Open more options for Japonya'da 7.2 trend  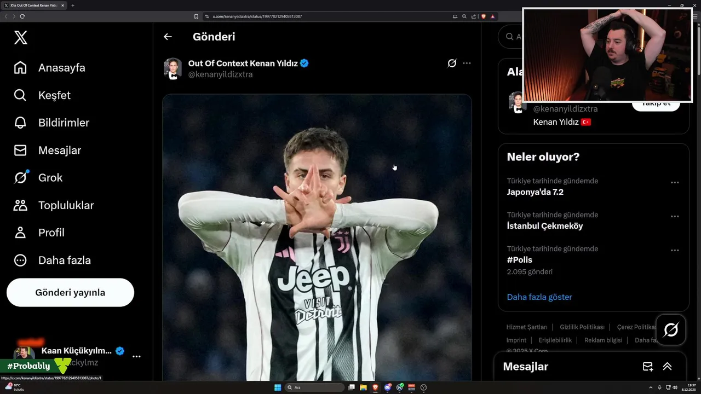tap(675, 182)
